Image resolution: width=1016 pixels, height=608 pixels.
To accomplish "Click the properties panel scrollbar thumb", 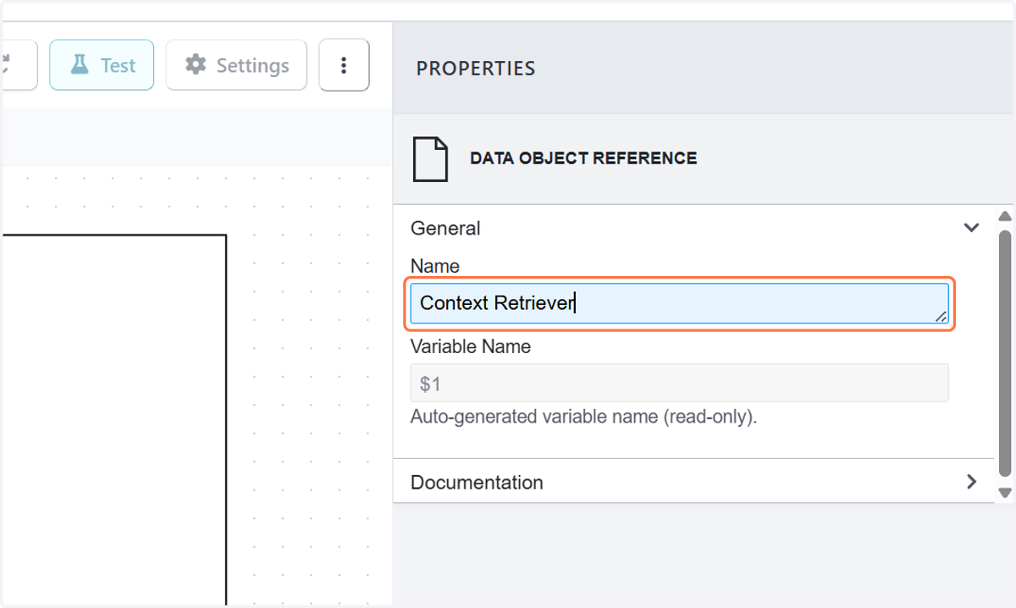I will pyautogui.click(x=1005, y=352).
